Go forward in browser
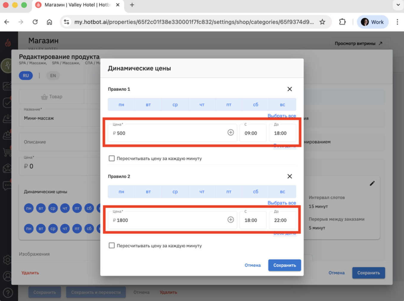The height and width of the screenshot is (301, 404). tap(21, 22)
